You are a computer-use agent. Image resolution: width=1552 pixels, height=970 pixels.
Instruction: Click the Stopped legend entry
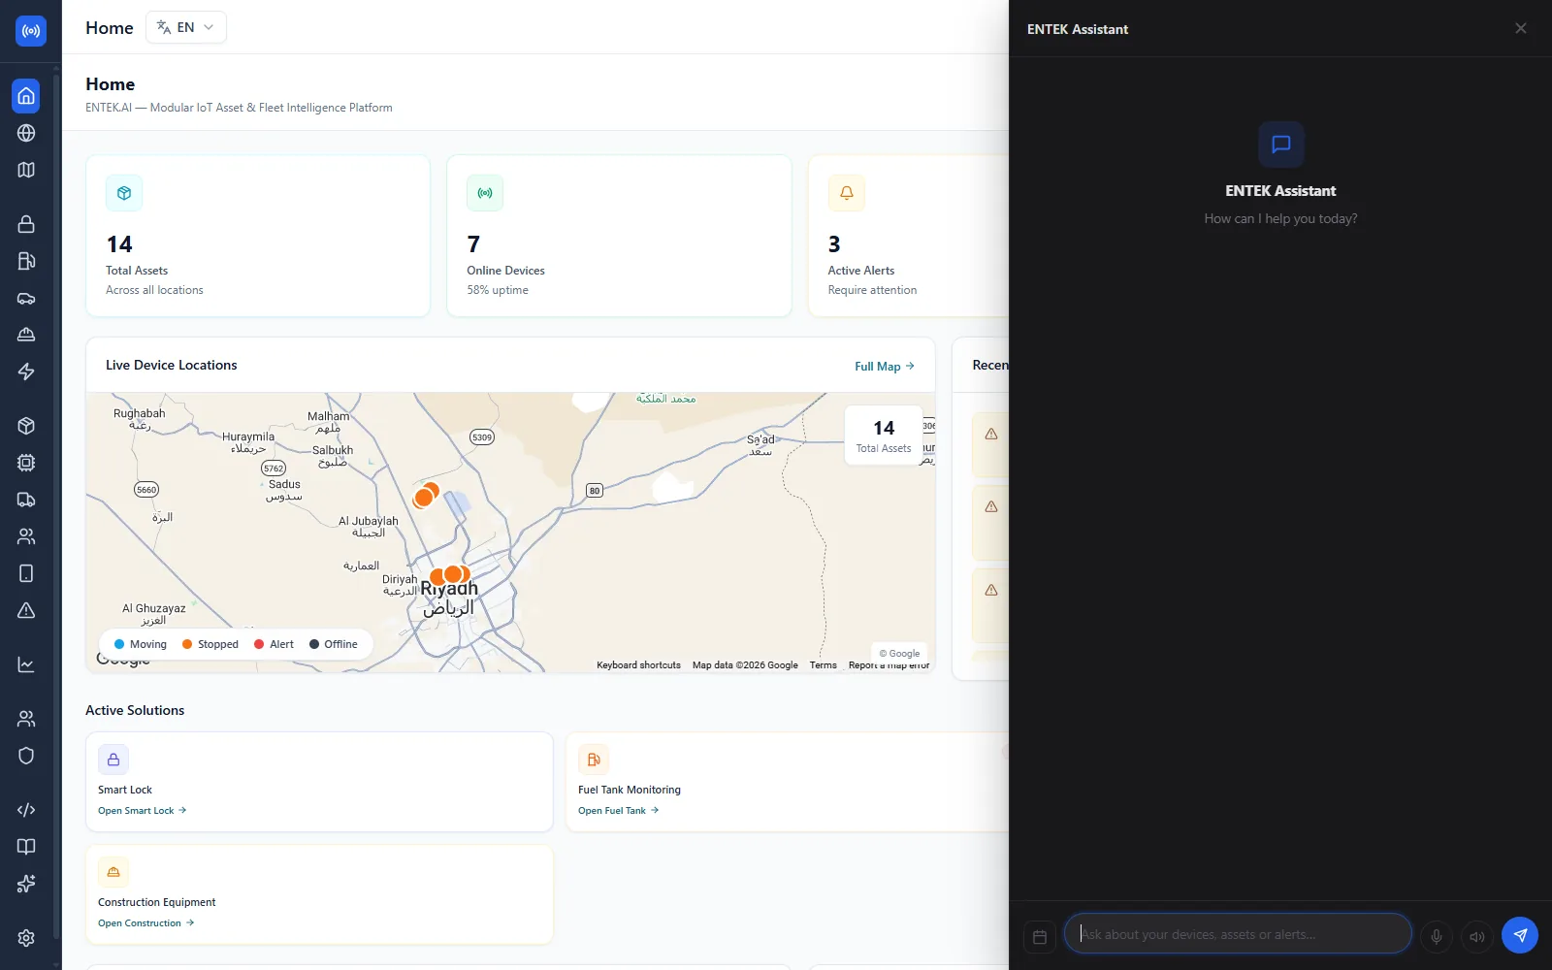pos(210,644)
